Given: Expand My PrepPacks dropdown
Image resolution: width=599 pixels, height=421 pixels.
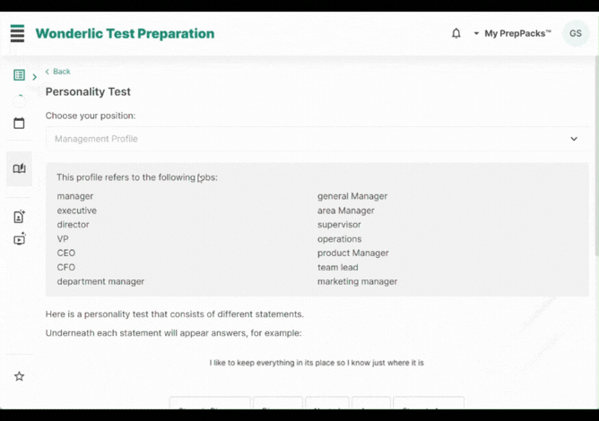Looking at the screenshot, I should (x=512, y=33).
